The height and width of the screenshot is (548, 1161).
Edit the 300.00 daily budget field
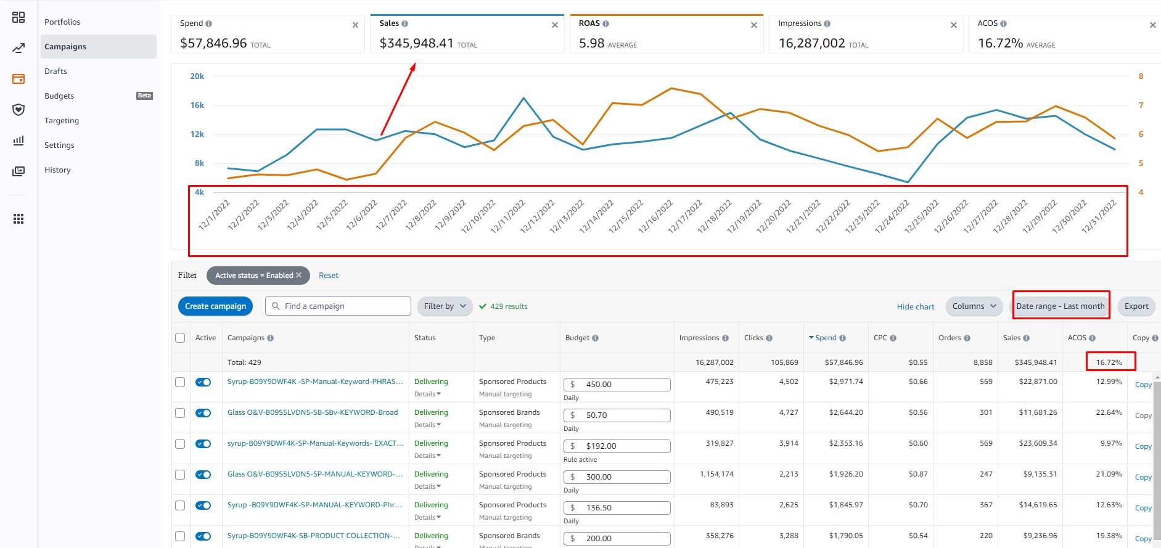(x=617, y=477)
